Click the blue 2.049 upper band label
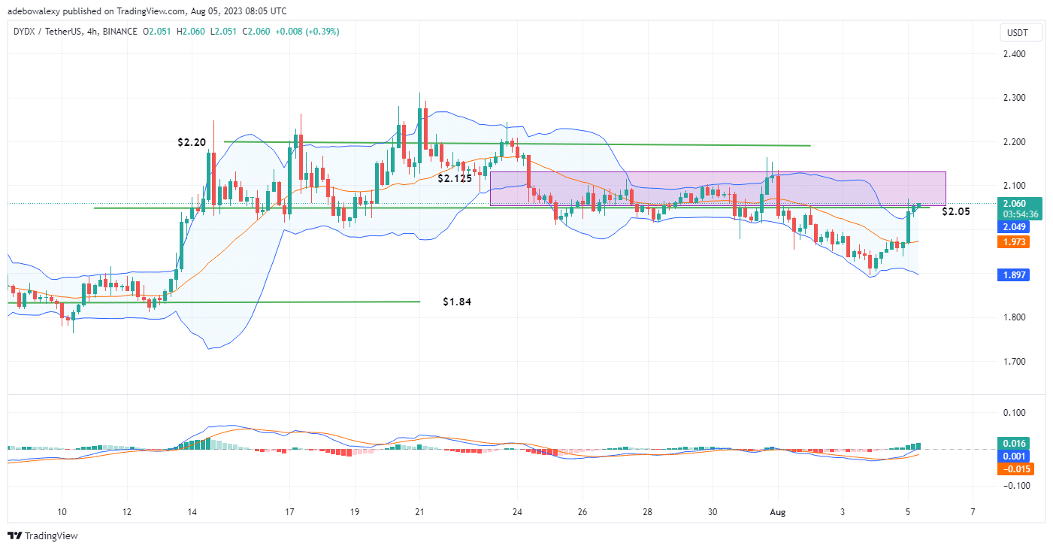 (x=1015, y=227)
